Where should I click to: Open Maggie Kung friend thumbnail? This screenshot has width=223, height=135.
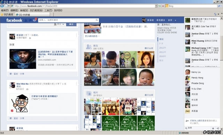(x=146, y=59)
